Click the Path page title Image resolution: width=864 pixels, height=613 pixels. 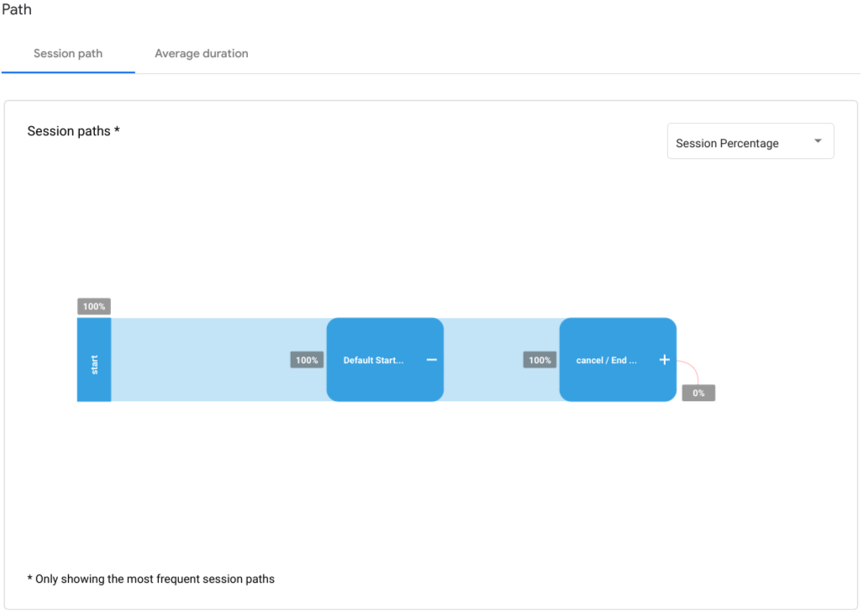(x=16, y=9)
